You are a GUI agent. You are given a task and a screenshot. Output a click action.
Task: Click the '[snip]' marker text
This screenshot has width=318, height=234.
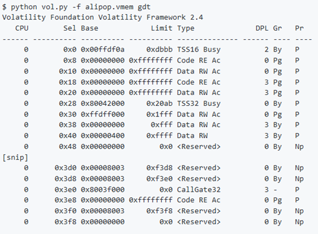pyautogui.click(x=15, y=157)
